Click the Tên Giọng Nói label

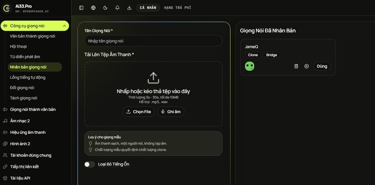[x=99, y=31]
